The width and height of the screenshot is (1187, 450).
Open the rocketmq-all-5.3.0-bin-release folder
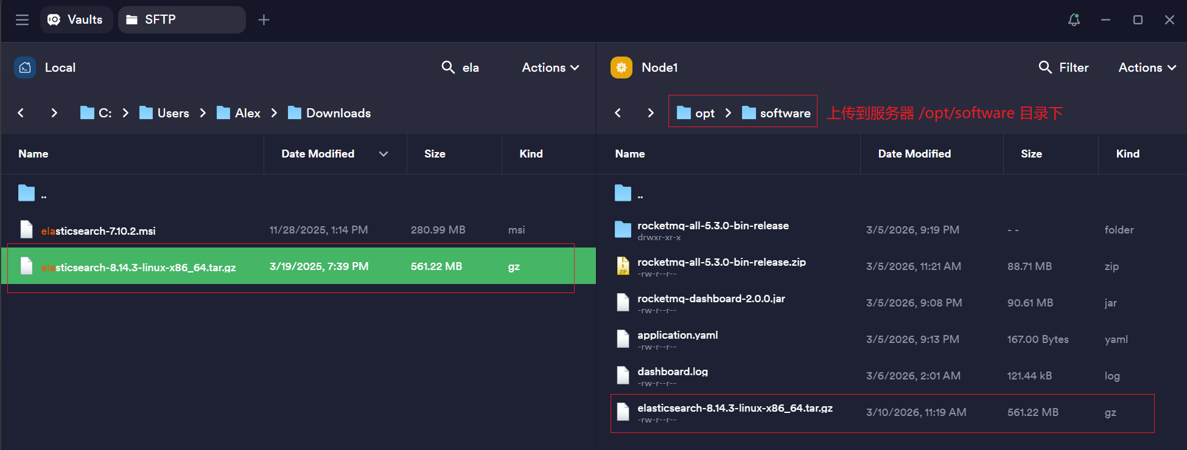712,226
